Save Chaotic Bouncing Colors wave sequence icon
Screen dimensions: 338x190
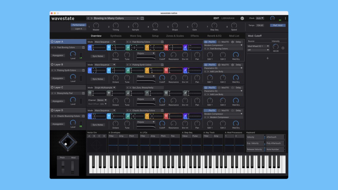[x=162, y=111]
